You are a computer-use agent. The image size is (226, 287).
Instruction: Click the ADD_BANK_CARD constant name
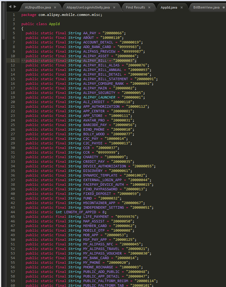(97, 47)
